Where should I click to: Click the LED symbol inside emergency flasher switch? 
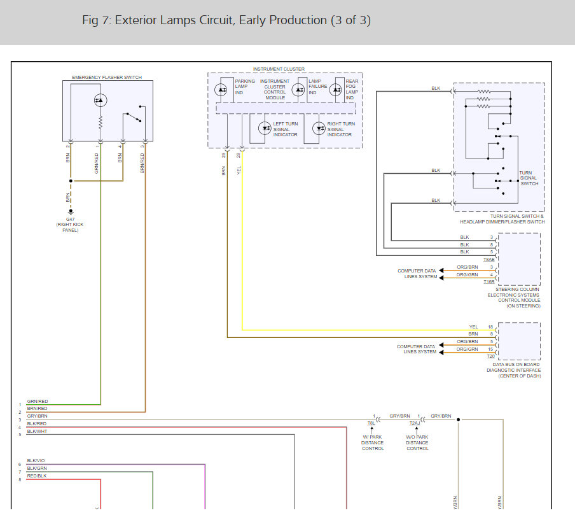tap(100, 100)
